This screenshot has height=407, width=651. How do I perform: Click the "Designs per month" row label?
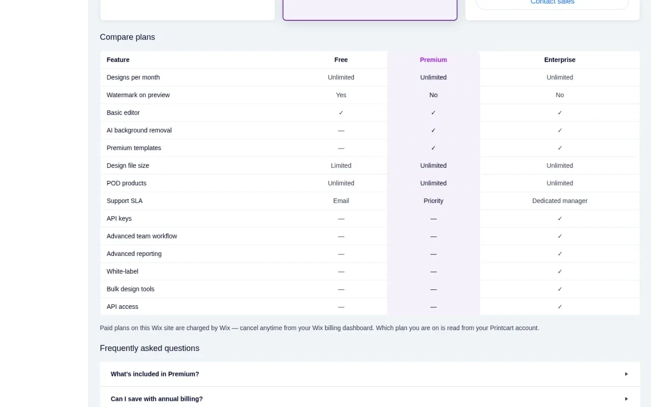pos(133,77)
